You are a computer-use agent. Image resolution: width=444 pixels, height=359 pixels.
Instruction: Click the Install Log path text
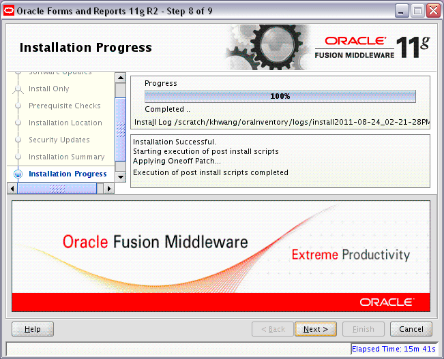click(282, 122)
